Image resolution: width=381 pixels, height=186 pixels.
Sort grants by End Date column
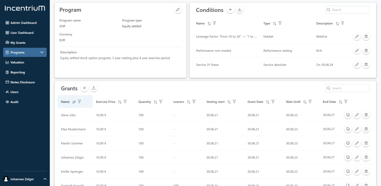click(340, 102)
